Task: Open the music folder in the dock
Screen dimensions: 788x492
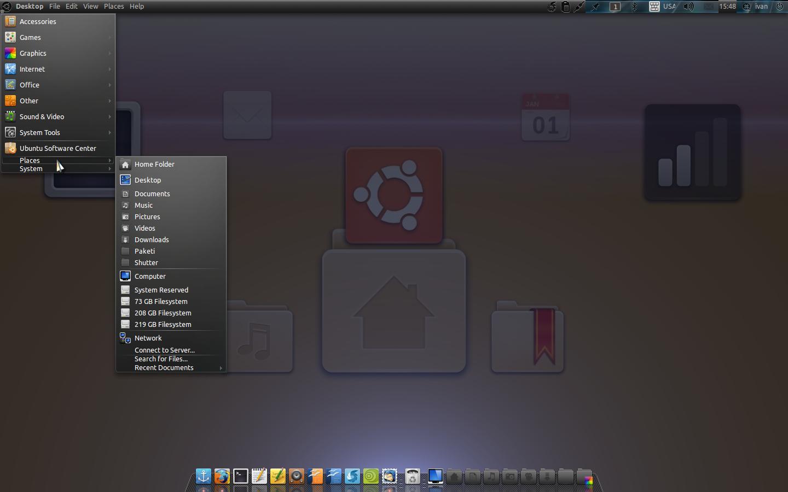Action: (491, 477)
